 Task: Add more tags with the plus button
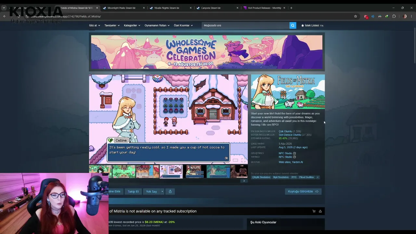coord(318,177)
